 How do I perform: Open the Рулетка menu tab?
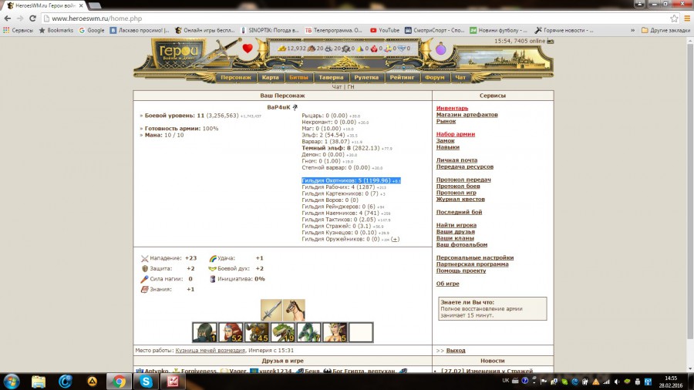(366, 77)
